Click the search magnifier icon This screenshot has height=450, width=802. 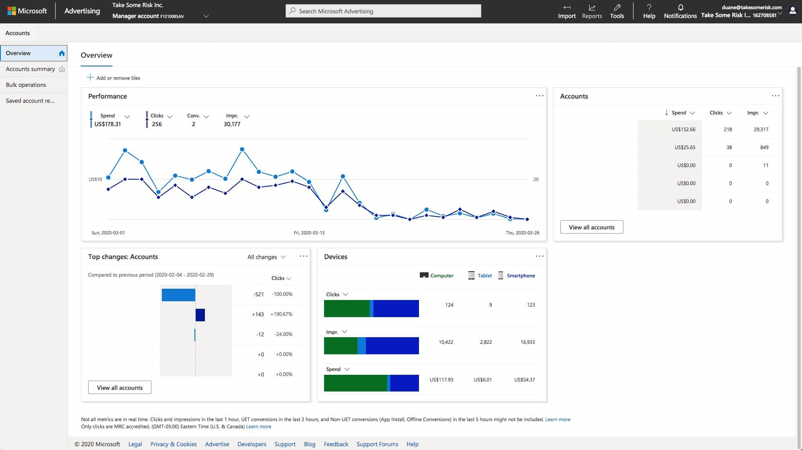(292, 11)
